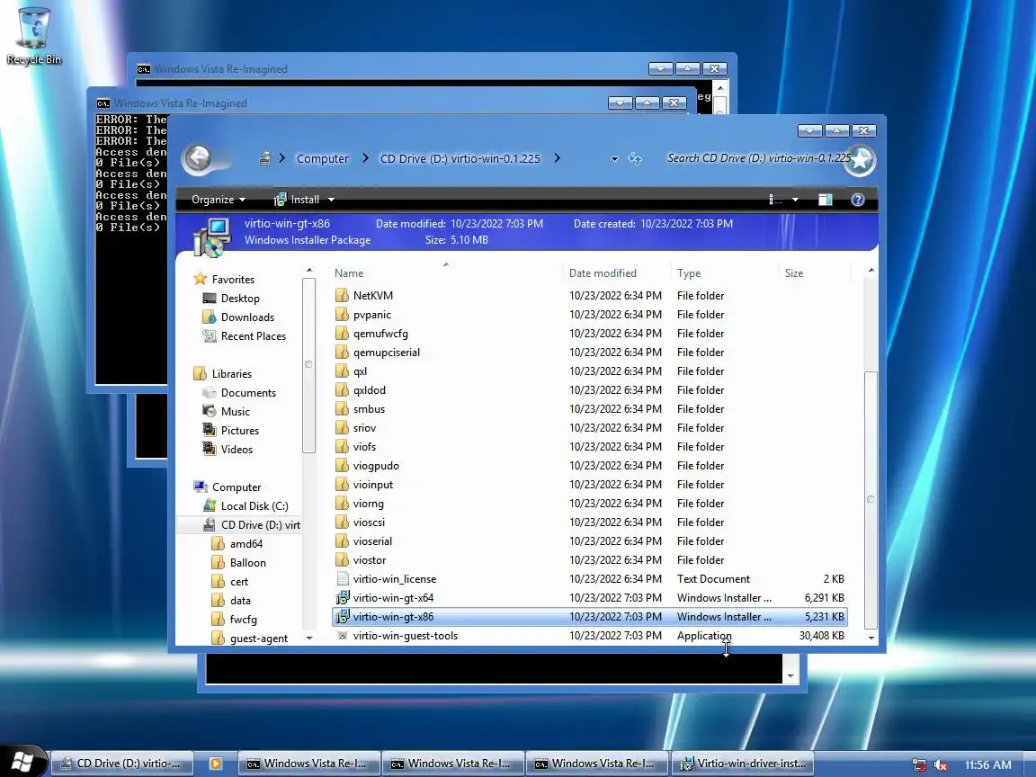
Task: Select the pvpanic folder
Action: 589,315
